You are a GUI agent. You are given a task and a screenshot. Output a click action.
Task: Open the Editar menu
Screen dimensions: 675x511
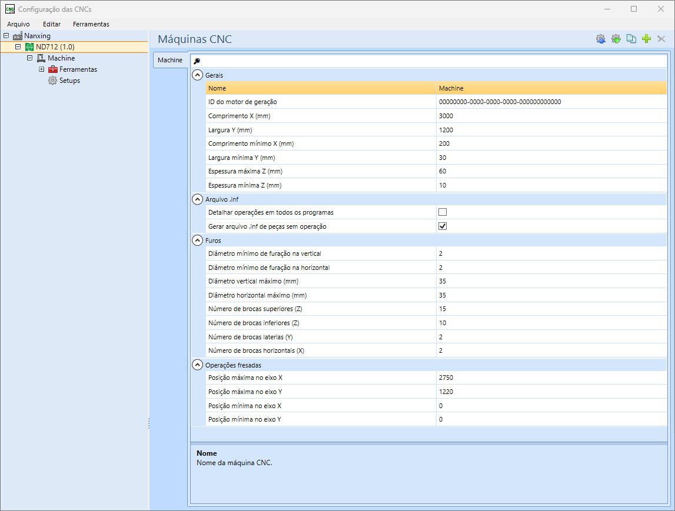click(x=52, y=24)
